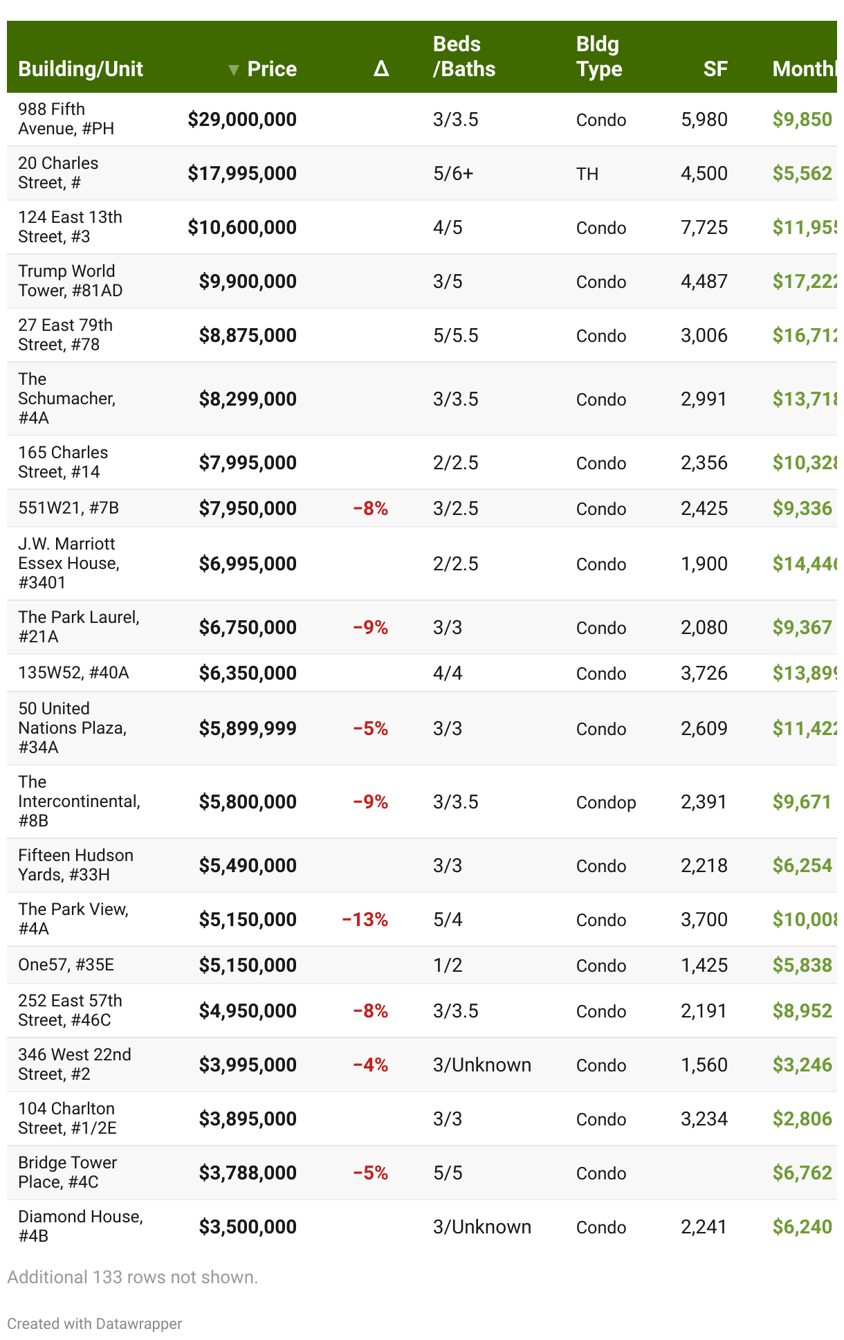Select the 988 Fifth Avenue, #PH row
The height and width of the screenshot is (1340, 844).
click(x=66, y=119)
